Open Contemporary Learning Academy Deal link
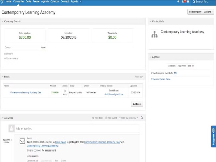216x162 pixels. pyautogui.click(x=26, y=93)
